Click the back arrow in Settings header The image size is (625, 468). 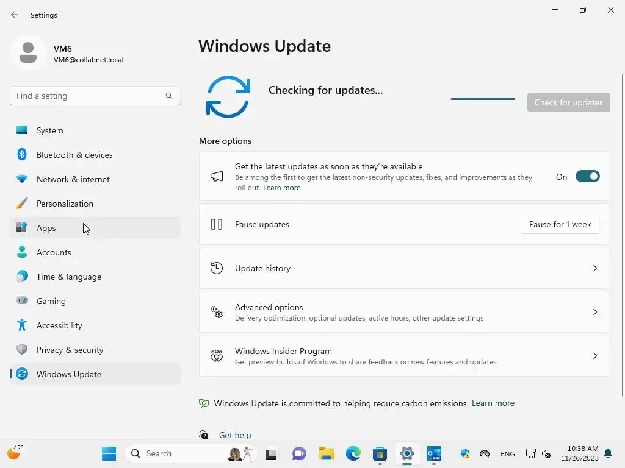[x=15, y=15]
